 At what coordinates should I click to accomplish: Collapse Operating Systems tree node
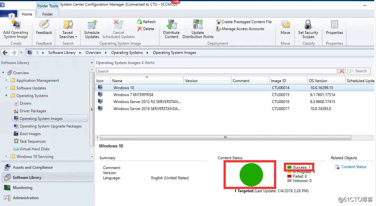click(6, 96)
